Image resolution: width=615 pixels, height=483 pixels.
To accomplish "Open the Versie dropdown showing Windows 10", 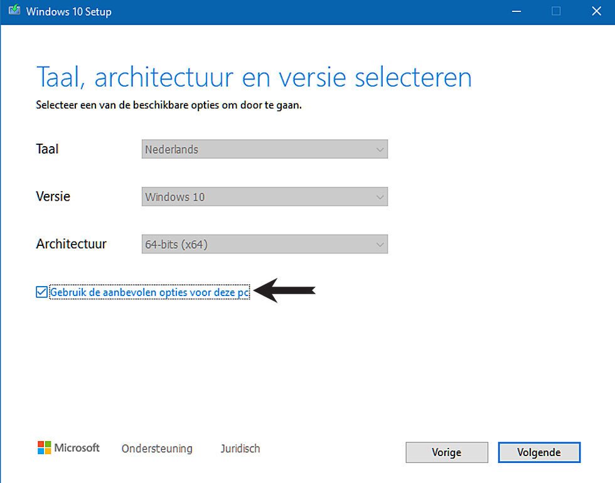I will [x=265, y=196].
